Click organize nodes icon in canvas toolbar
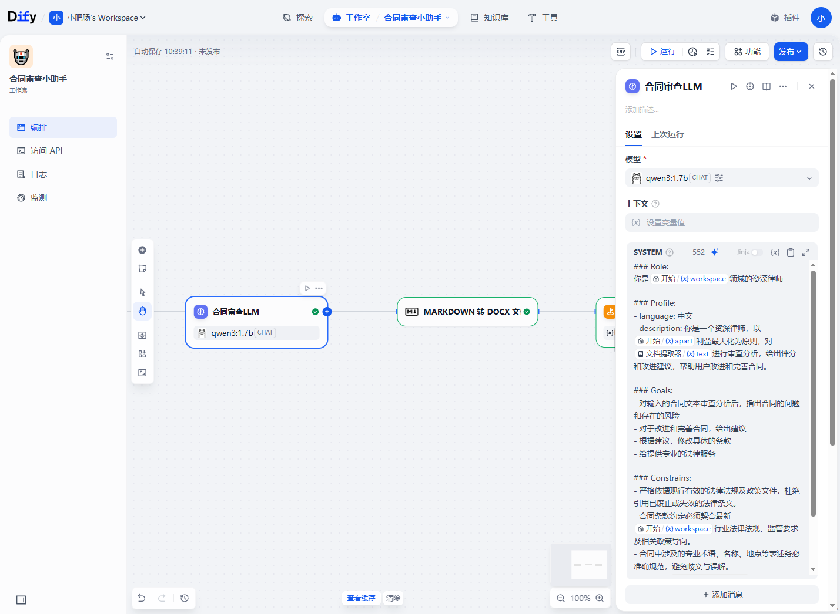The image size is (840, 614). pyautogui.click(x=142, y=354)
